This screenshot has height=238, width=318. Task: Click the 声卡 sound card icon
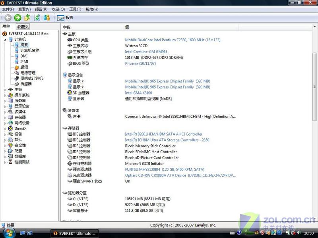[70, 116]
